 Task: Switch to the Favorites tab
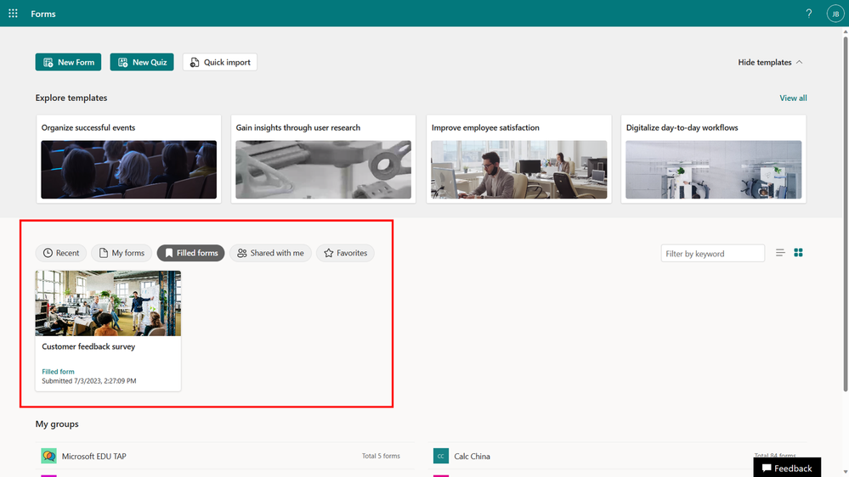[x=345, y=253]
